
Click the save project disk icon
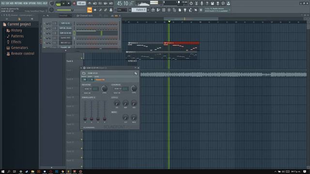(212, 3)
